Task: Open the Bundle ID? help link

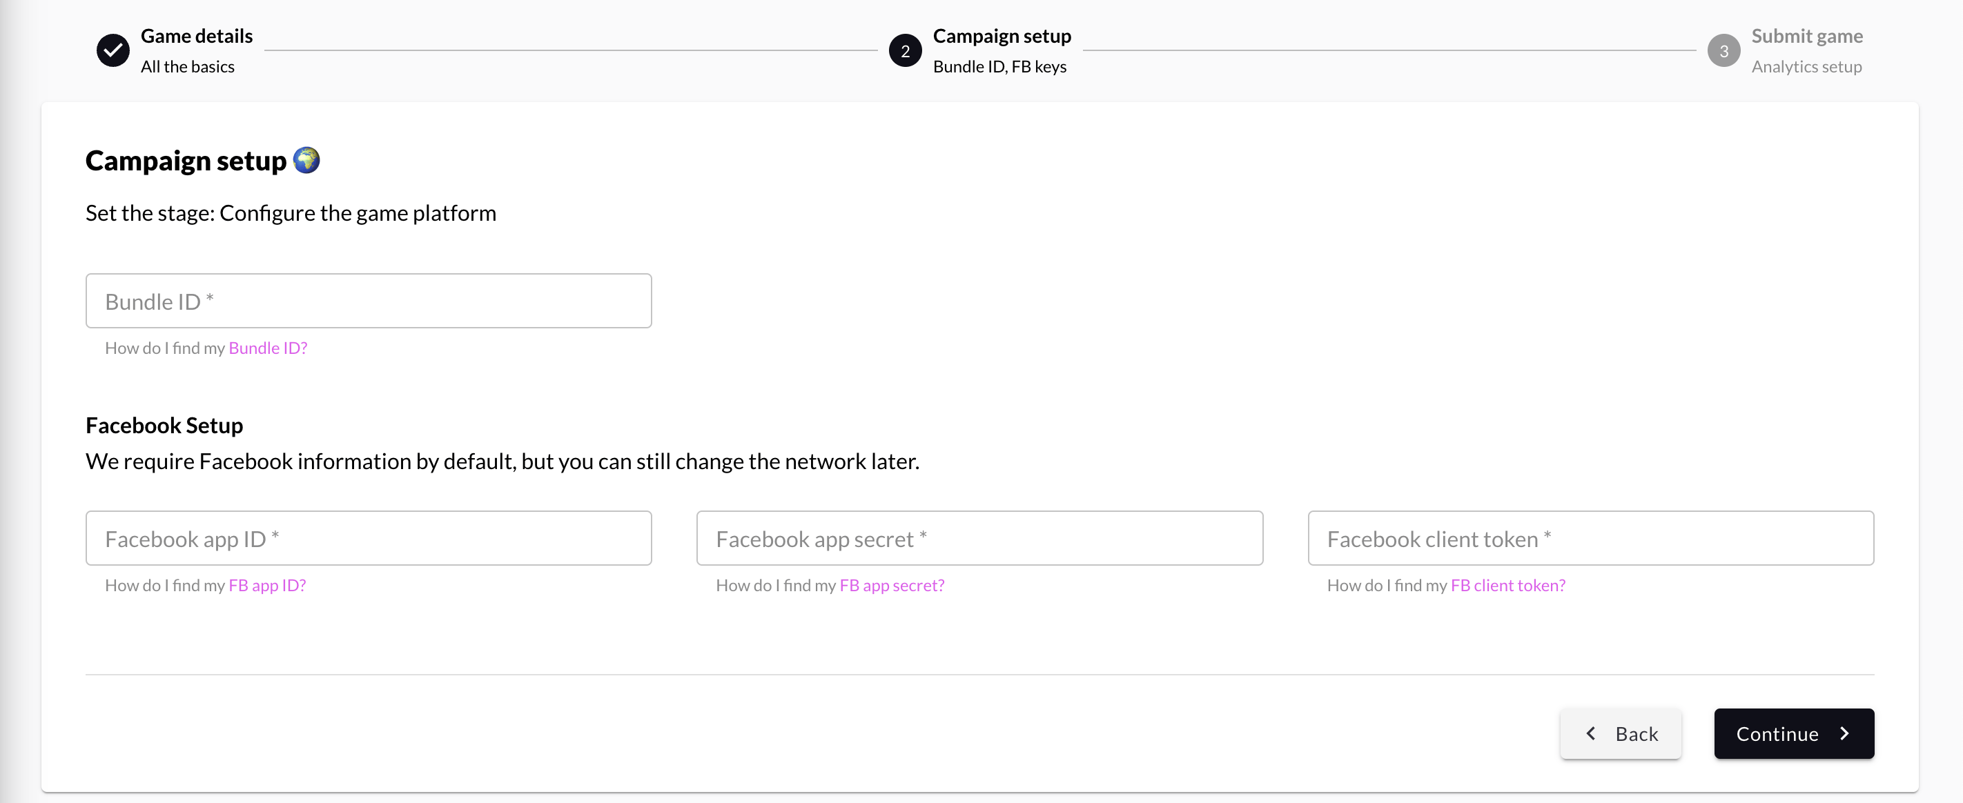Action: pos(268,348)
